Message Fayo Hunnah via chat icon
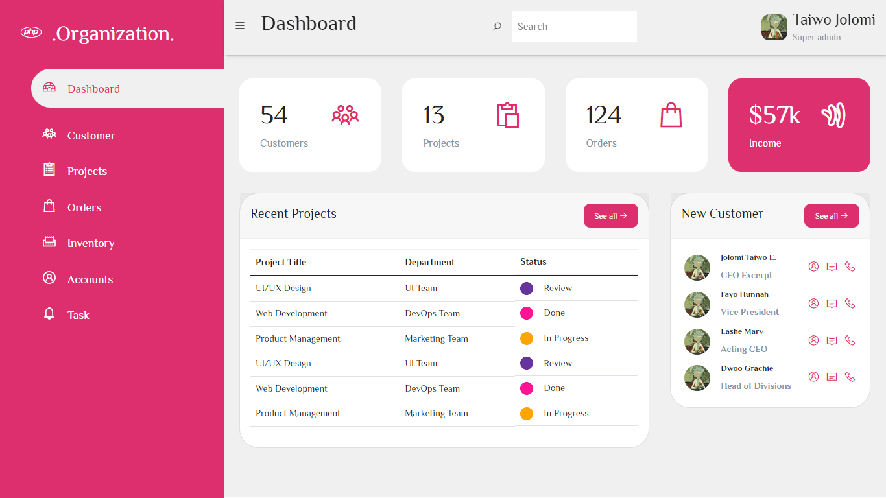 [x=832, y=303]
